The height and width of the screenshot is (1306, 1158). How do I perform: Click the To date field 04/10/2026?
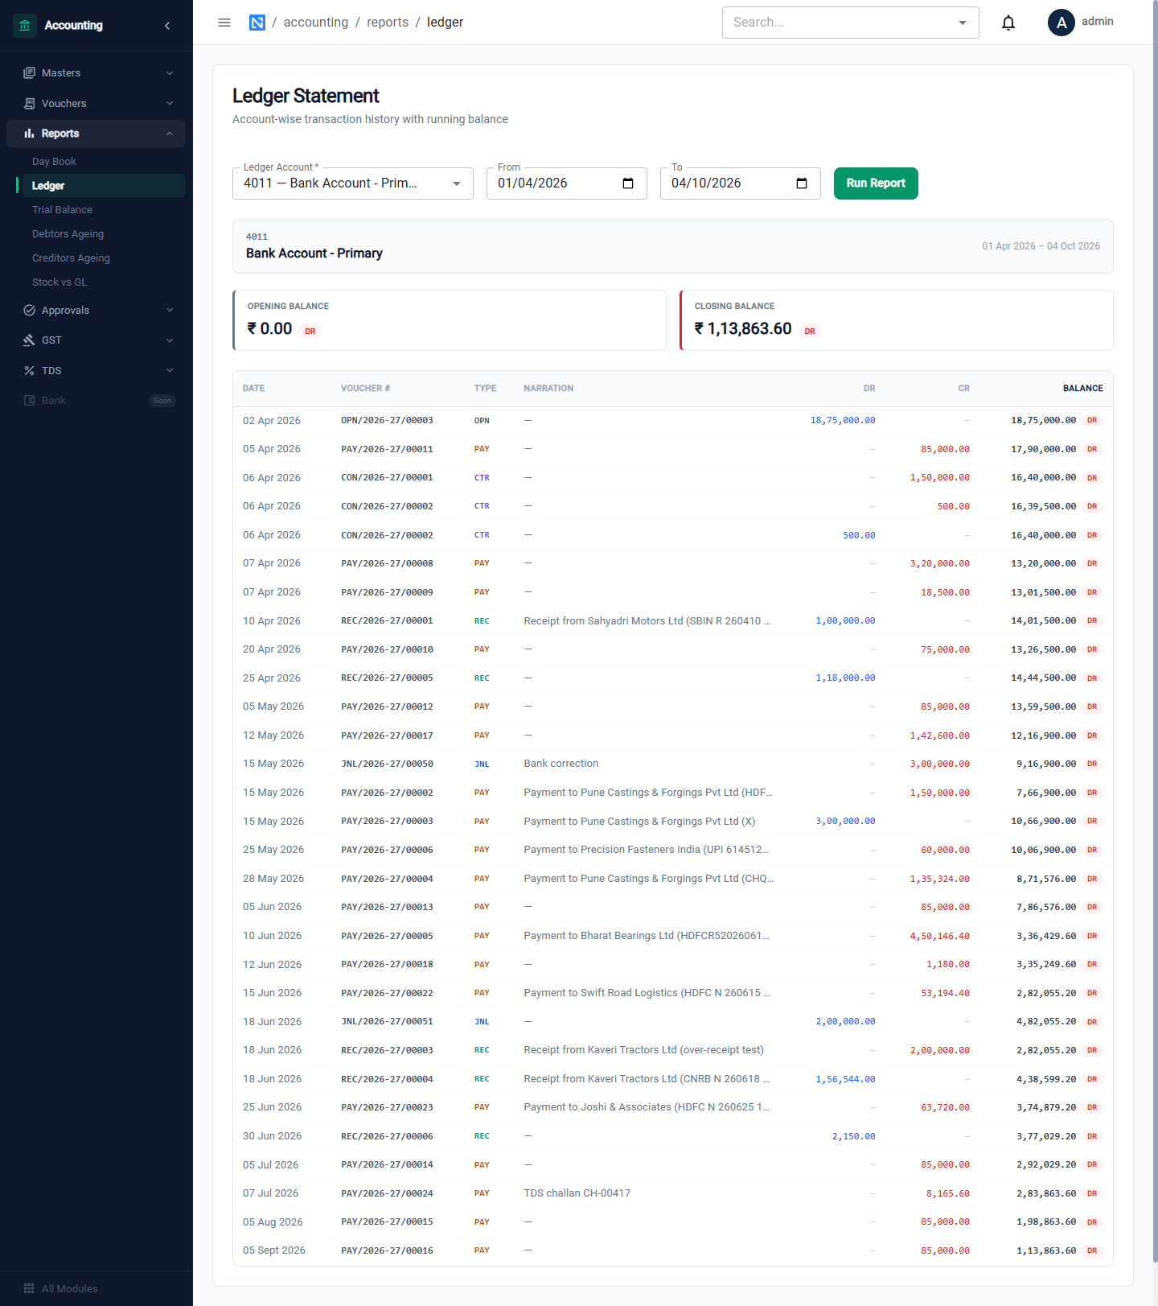(x=740, y=183)
